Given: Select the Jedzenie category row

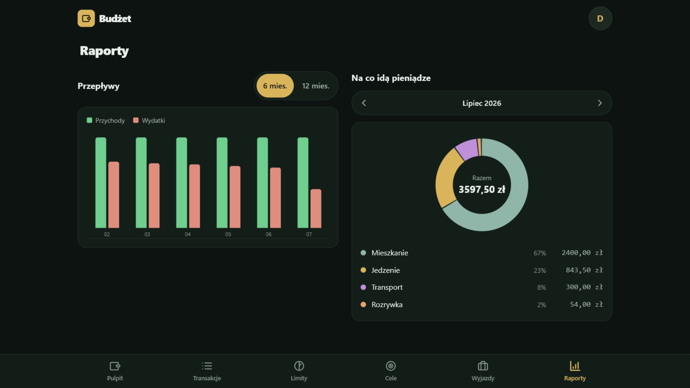Looking at the screenshot, I should click(x=482, y=270).
